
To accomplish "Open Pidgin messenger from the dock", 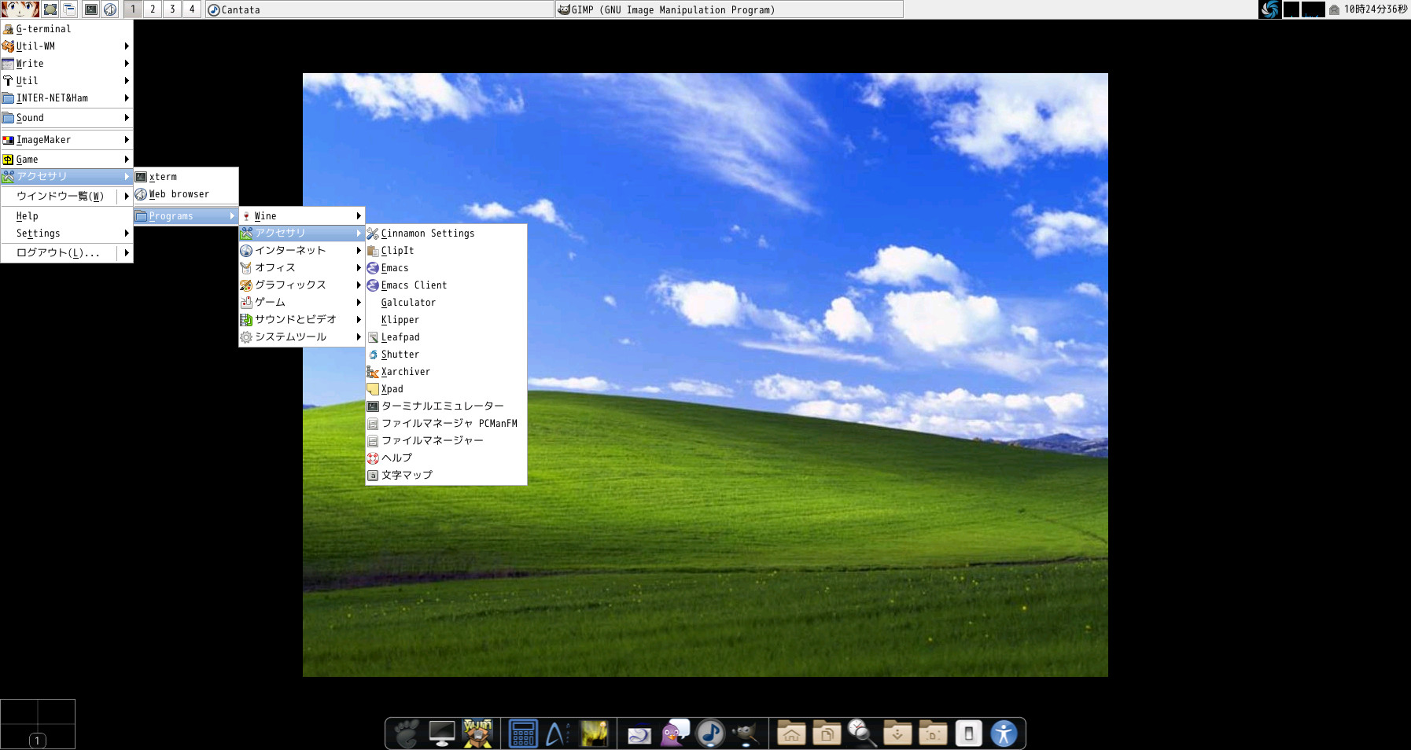I will point(673,733).
